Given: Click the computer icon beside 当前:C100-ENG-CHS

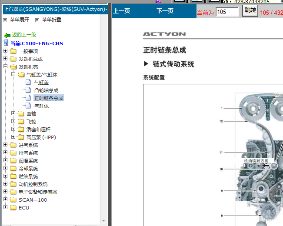Looking at the screenshot, I should click(x=6, y=43).
